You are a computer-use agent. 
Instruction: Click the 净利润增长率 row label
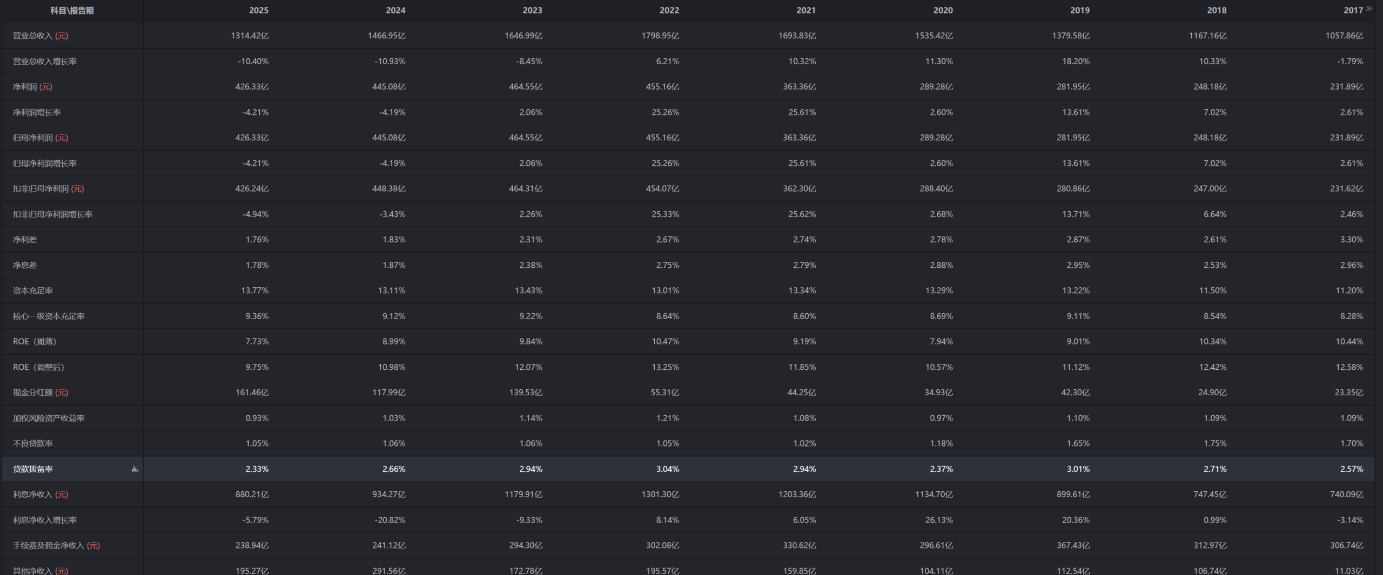[37, 112]
